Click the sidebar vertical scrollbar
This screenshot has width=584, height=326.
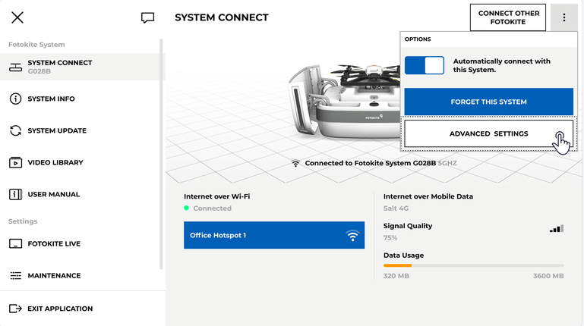(161, 152)
